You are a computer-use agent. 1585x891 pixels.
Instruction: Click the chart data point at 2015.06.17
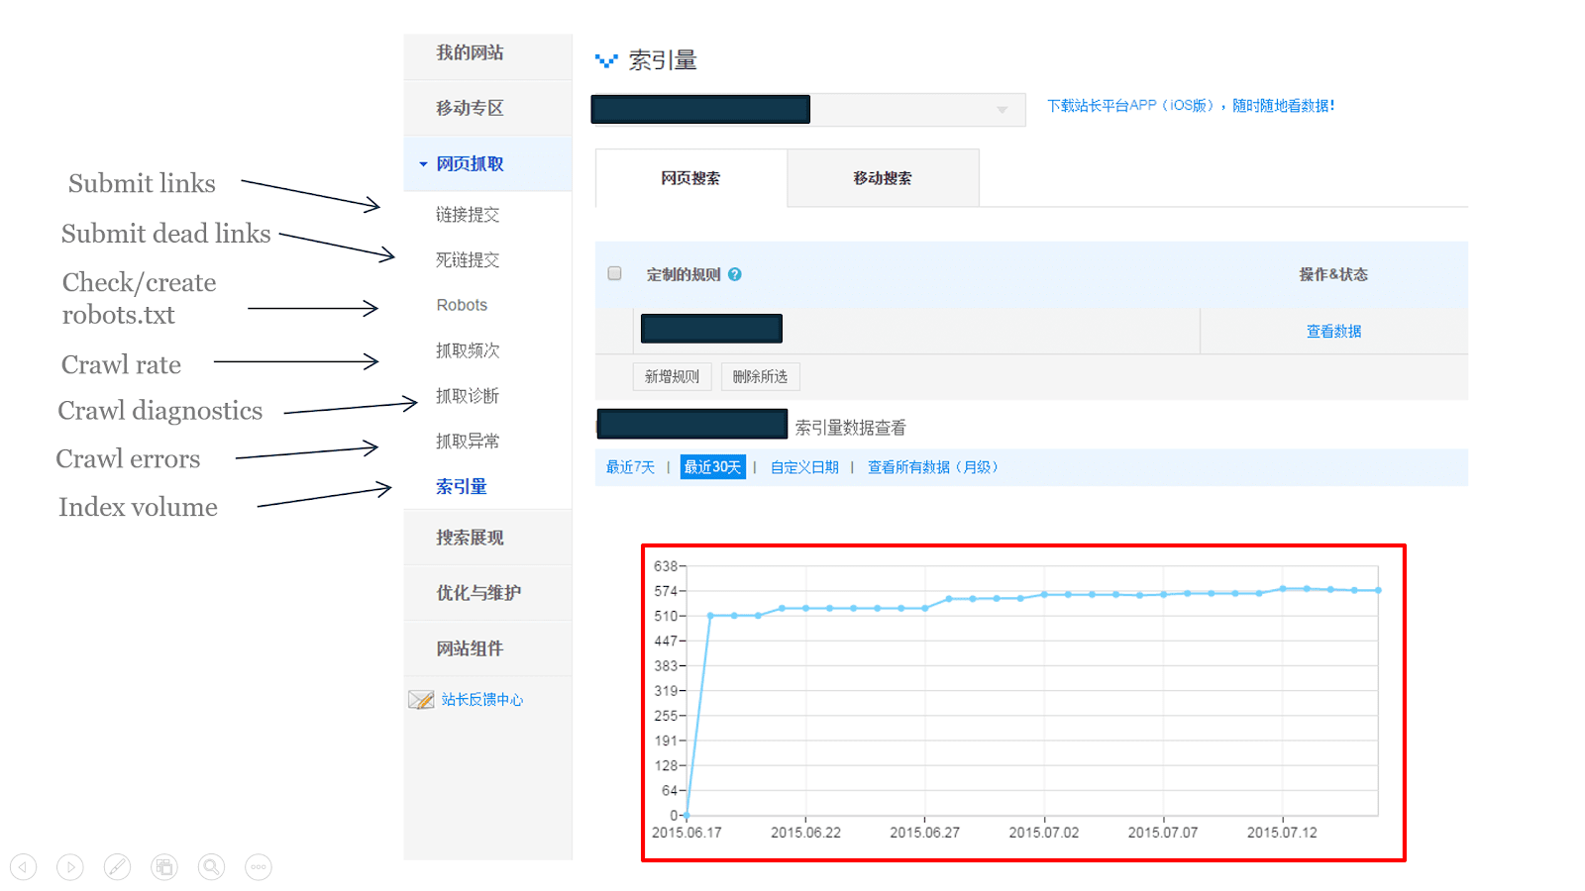click(x=687, y=815)
